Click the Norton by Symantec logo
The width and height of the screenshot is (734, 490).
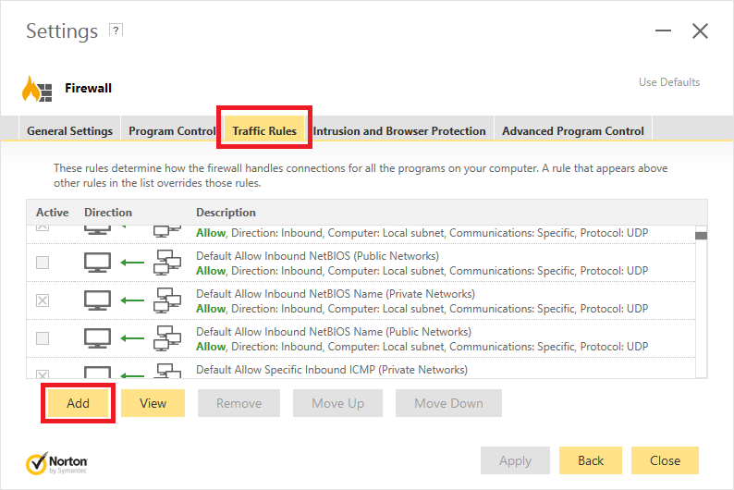(x=57, y=461)
